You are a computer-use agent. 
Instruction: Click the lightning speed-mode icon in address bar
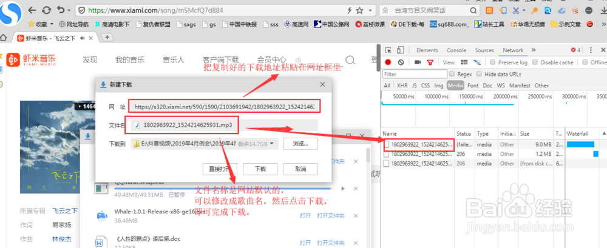350,10
